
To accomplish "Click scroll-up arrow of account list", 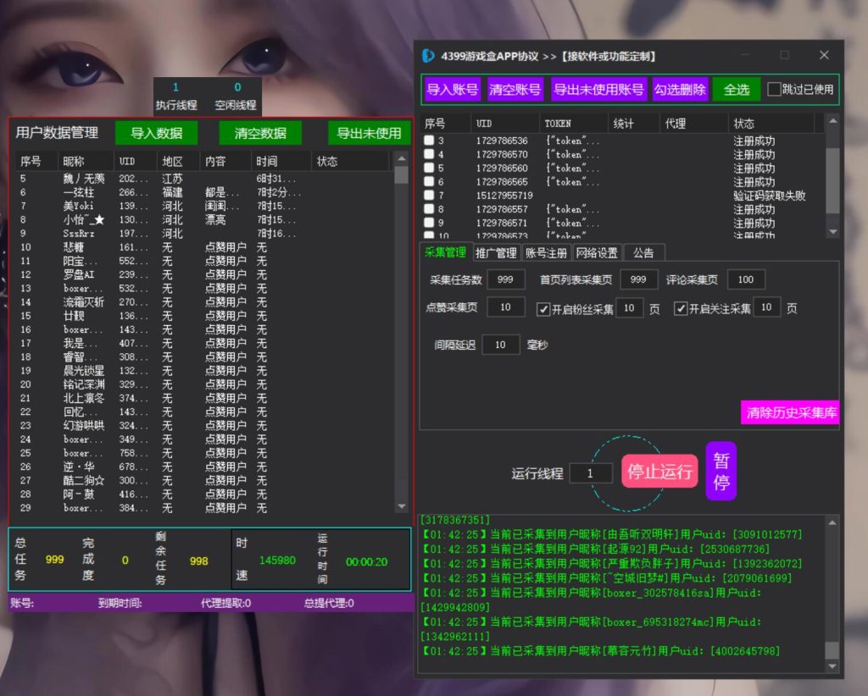I will pyautogui.click(x=832, y=120).
